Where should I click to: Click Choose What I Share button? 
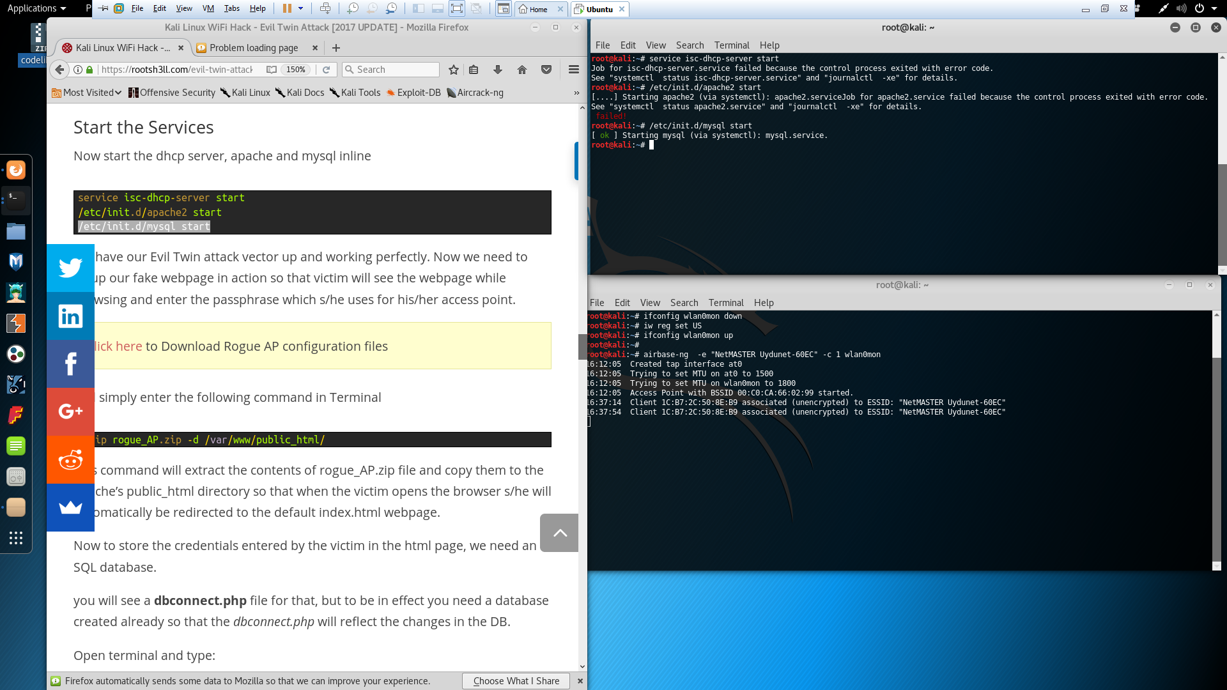[x=516, y=681]
